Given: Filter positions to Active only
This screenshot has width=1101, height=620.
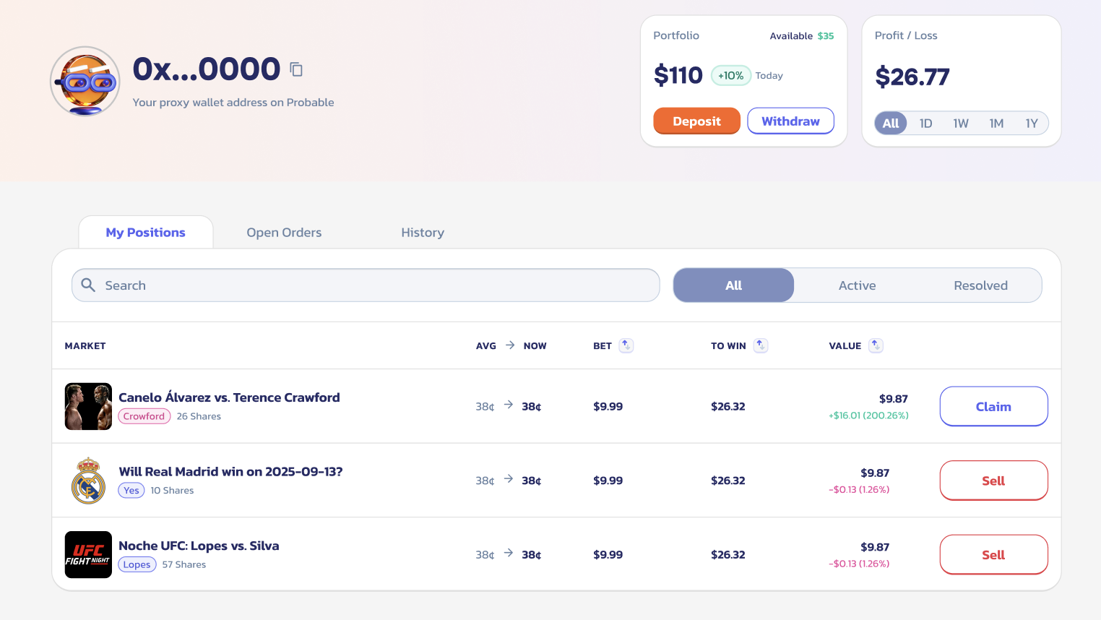Looking at the screenshot, I should point(857,285).
